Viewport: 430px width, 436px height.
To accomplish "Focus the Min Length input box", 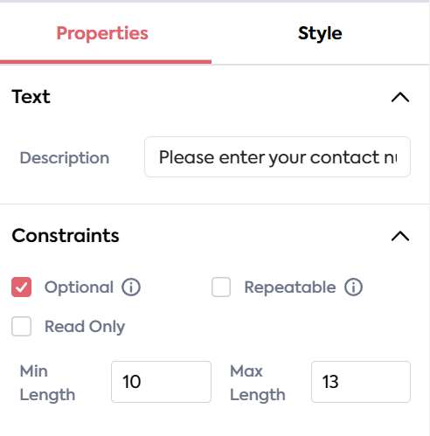I will point(161,382).
